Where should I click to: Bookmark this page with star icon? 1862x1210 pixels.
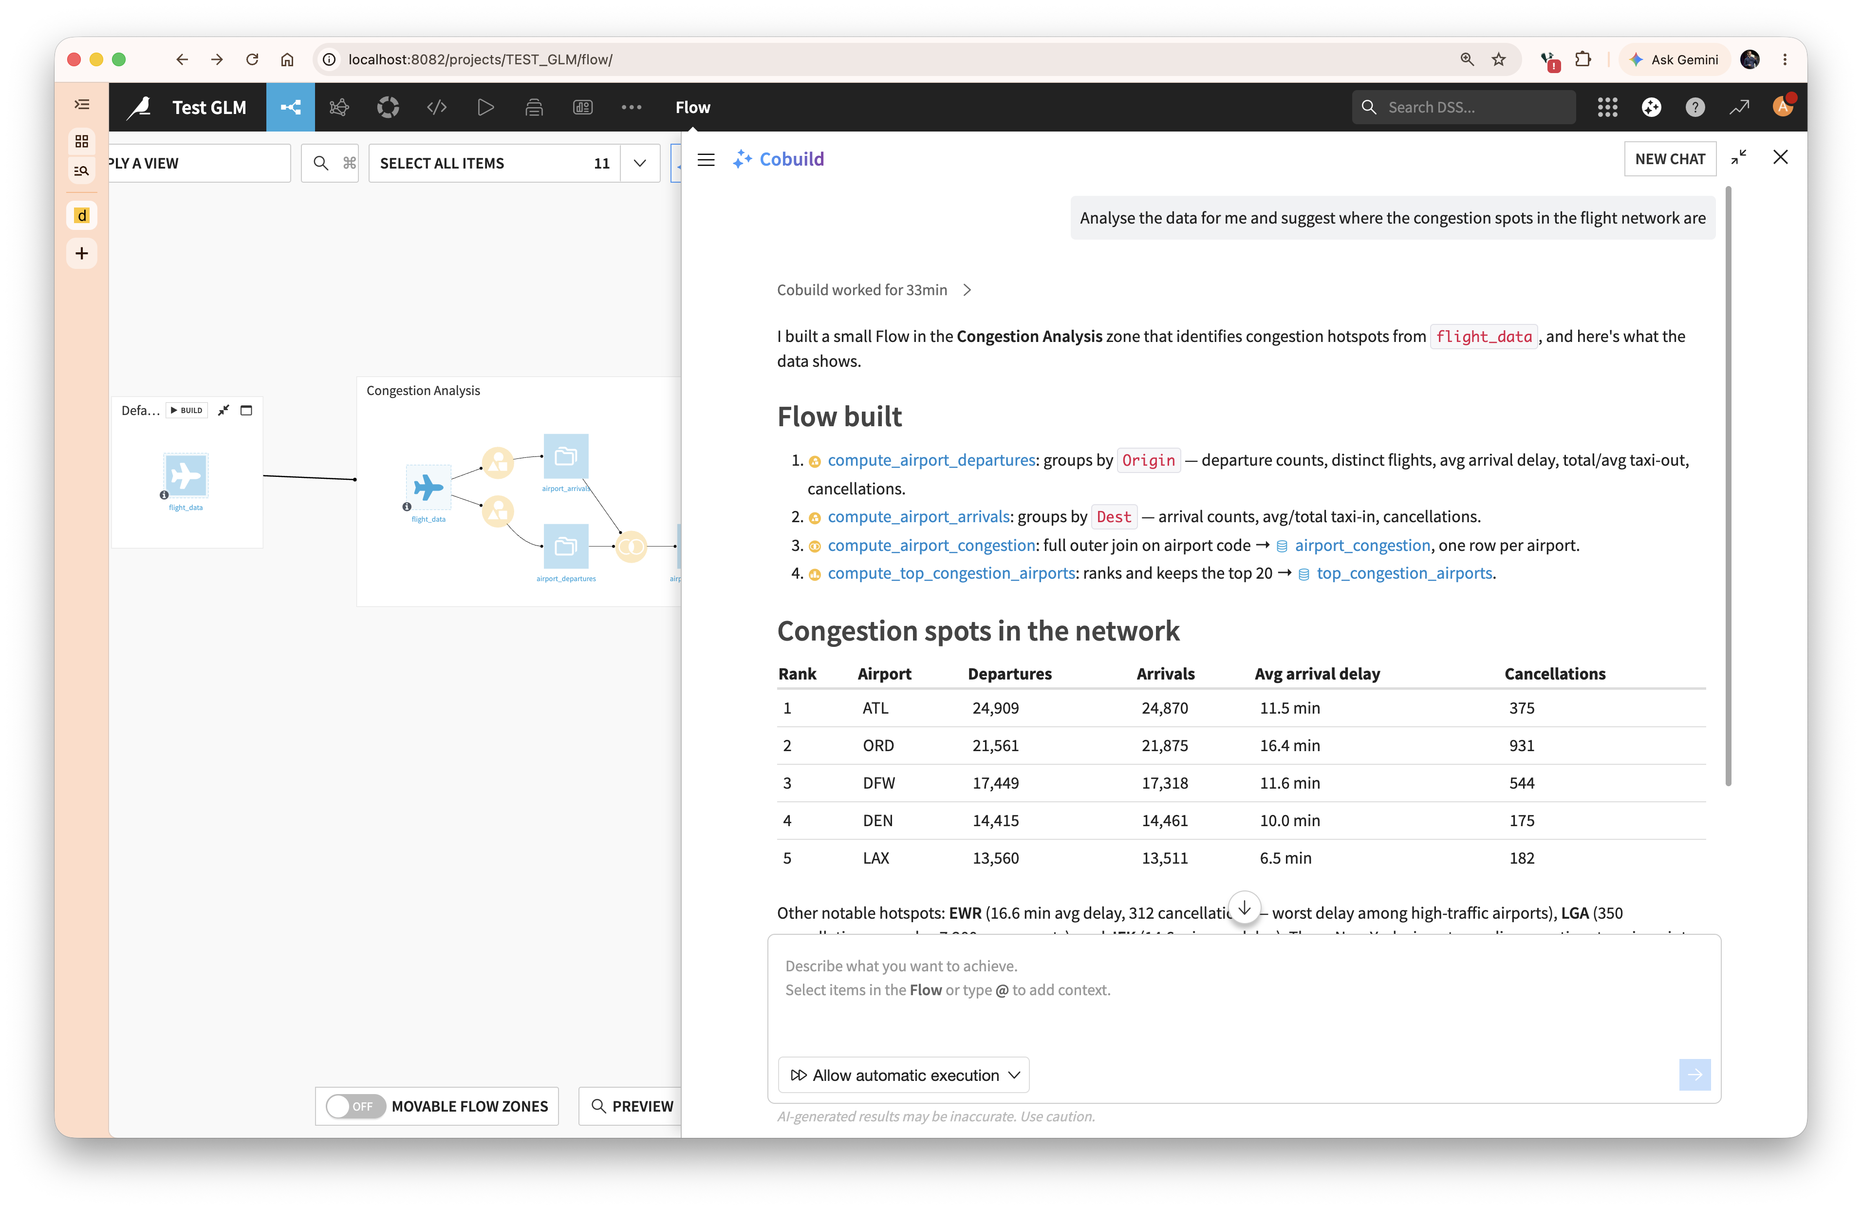[1498, 59]
